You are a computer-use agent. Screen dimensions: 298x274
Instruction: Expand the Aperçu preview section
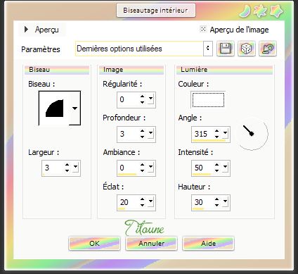[x=26, y=30]
